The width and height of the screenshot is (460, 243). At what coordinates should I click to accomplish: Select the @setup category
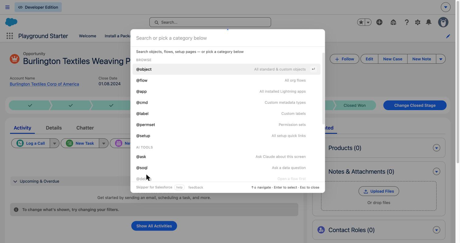[226, 136]
